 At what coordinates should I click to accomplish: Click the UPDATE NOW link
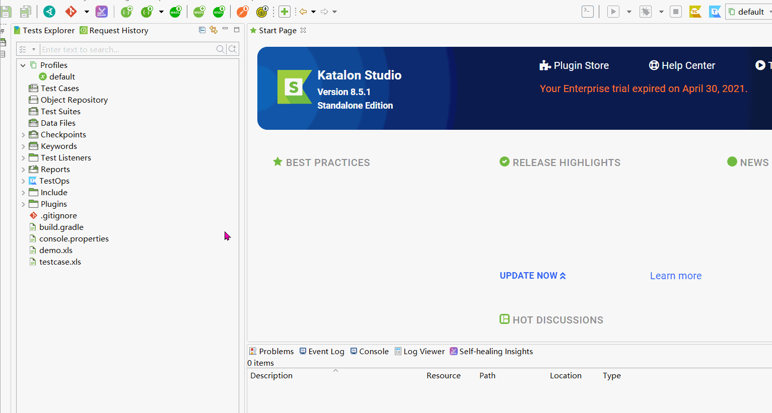point(533,276)
